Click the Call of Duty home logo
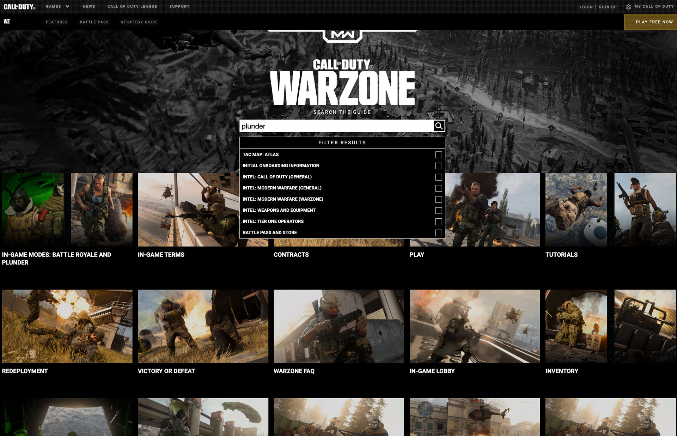 click(x=20, y=6)
